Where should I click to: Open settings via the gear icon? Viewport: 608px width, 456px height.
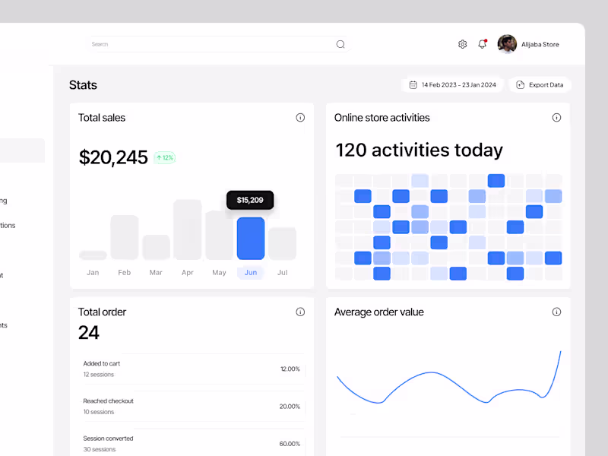pyautogui.click(x=462, y=44)
